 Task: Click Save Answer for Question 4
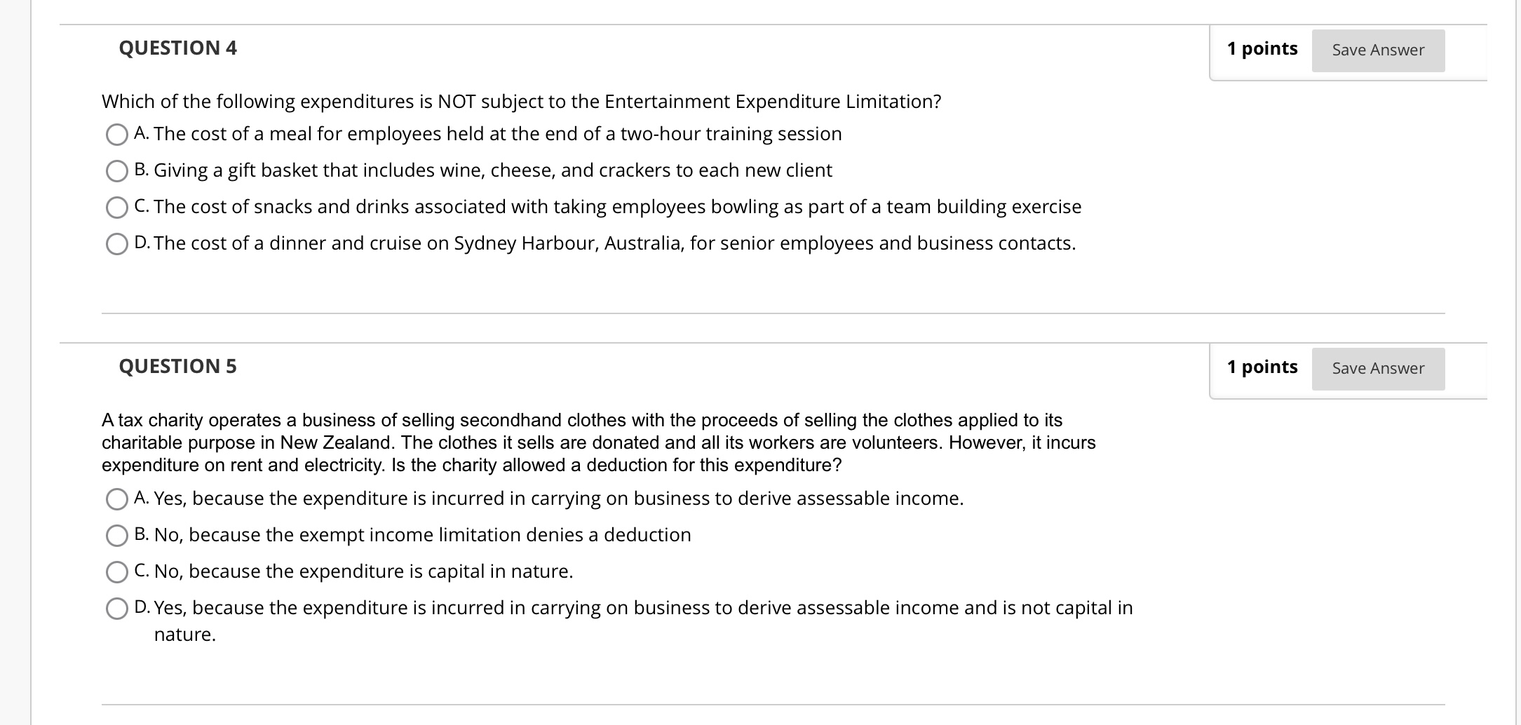(x=1377, y=50)
